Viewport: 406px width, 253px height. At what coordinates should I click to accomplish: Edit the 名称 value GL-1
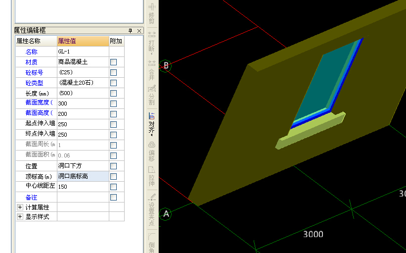tap(83, 51)
